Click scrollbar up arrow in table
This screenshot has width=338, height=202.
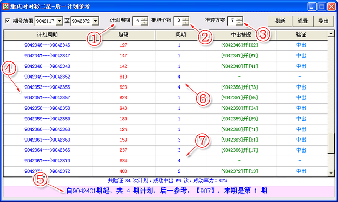(331, 33)
